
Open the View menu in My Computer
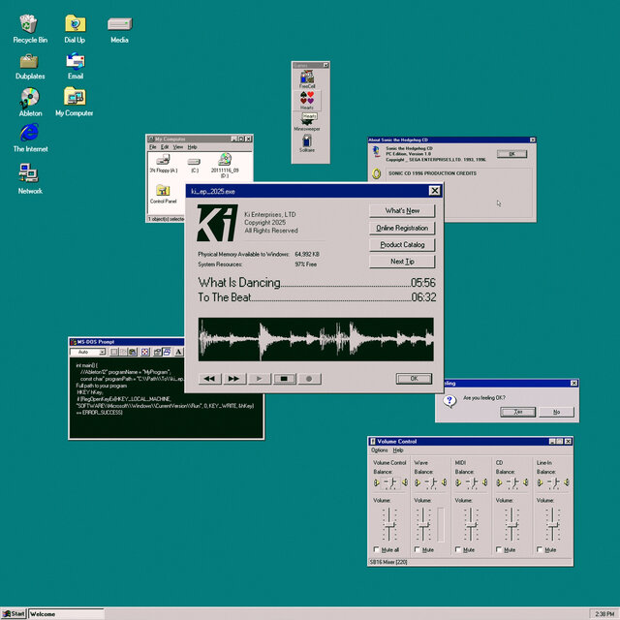(178, 146)
